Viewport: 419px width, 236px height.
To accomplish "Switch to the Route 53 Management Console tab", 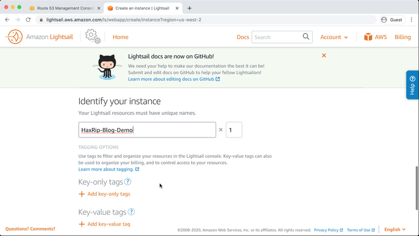I will [x=65, y=8].
